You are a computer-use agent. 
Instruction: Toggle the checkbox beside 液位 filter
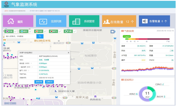[30, 31]
